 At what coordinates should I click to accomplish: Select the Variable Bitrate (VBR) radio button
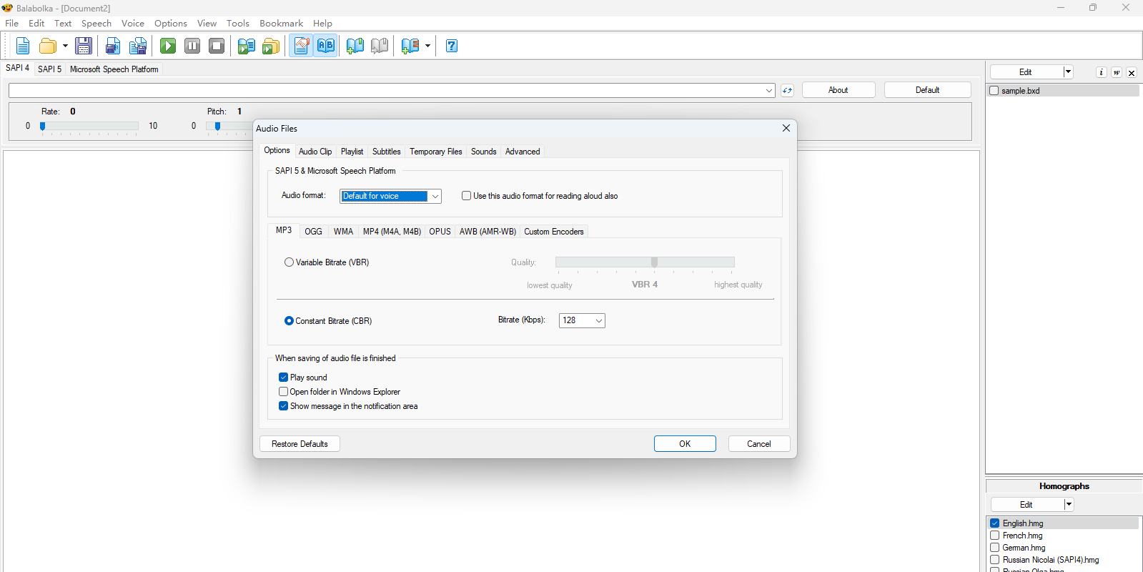290,262
